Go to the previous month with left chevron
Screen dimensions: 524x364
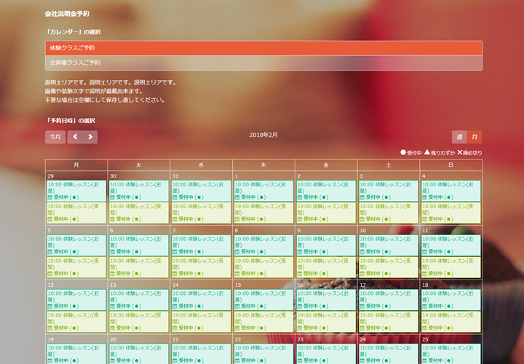pos(76,137)
